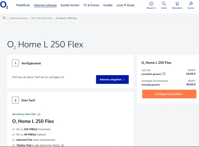Image resolution: width=199 pixels, height=147 pixels.
Task: Click step 2 number box Dein Tarif
Action: 15,100
